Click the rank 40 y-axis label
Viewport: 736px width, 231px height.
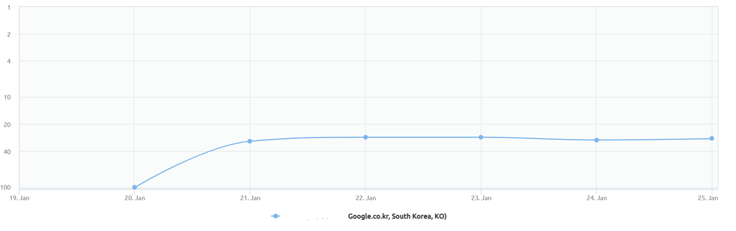tap(7, 152)
